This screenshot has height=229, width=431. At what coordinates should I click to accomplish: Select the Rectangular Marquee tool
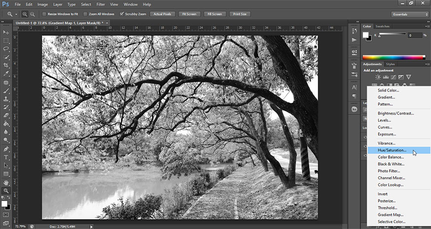(x=6, y=41)
